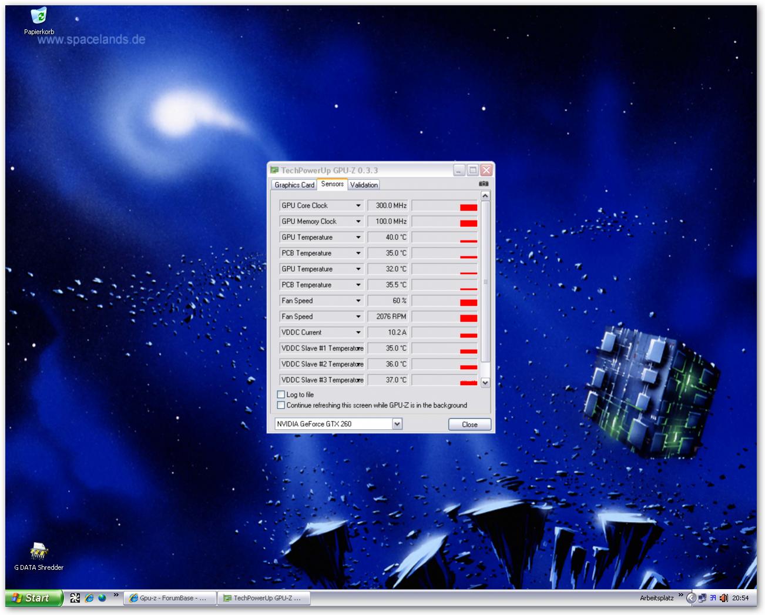Click the 2076 RPM fan speed value

(x=388, y=316)
